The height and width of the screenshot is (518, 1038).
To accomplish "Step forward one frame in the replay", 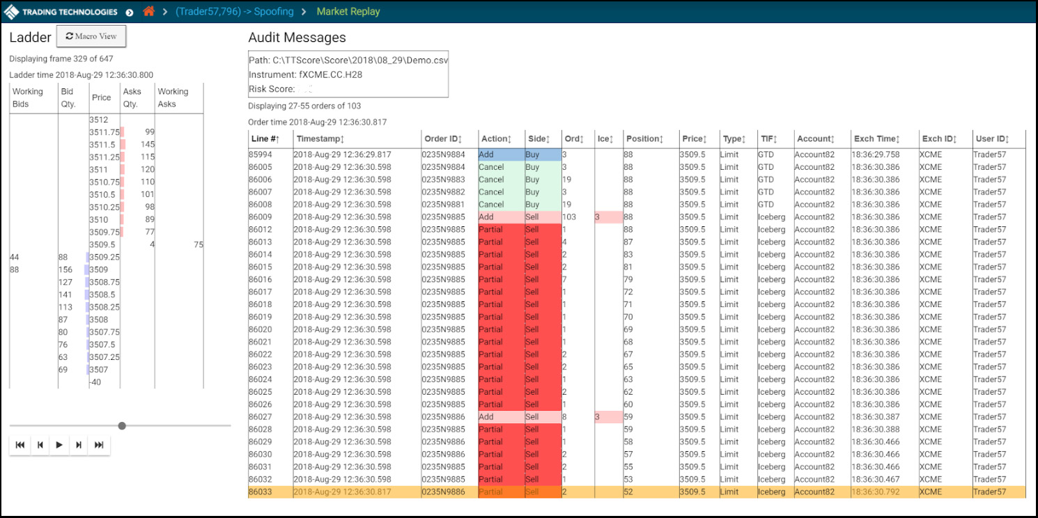I will (79, 445).
